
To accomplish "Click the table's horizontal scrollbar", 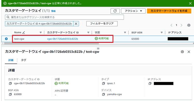I will pyautogui.click(x=51, y=43).
